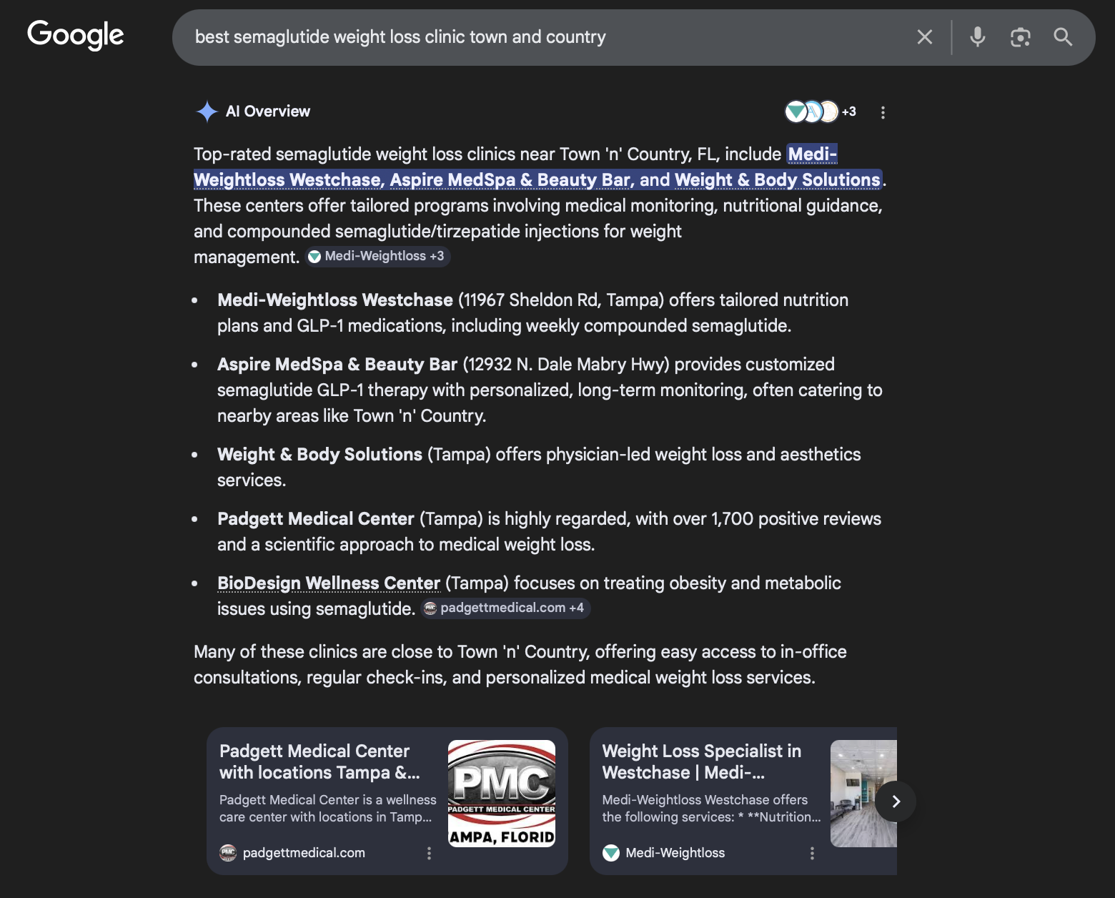Click the AI Overview sparkle icon

pos(207,112)
